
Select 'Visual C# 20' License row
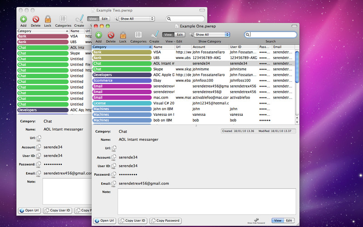click(x=193, y=104)
